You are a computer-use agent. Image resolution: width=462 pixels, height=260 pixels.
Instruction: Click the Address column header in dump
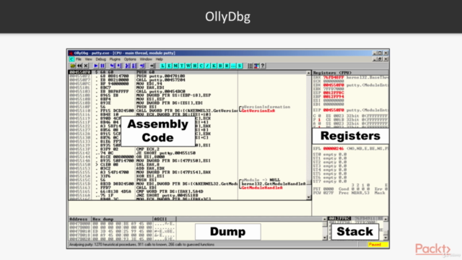pos(79,219)
